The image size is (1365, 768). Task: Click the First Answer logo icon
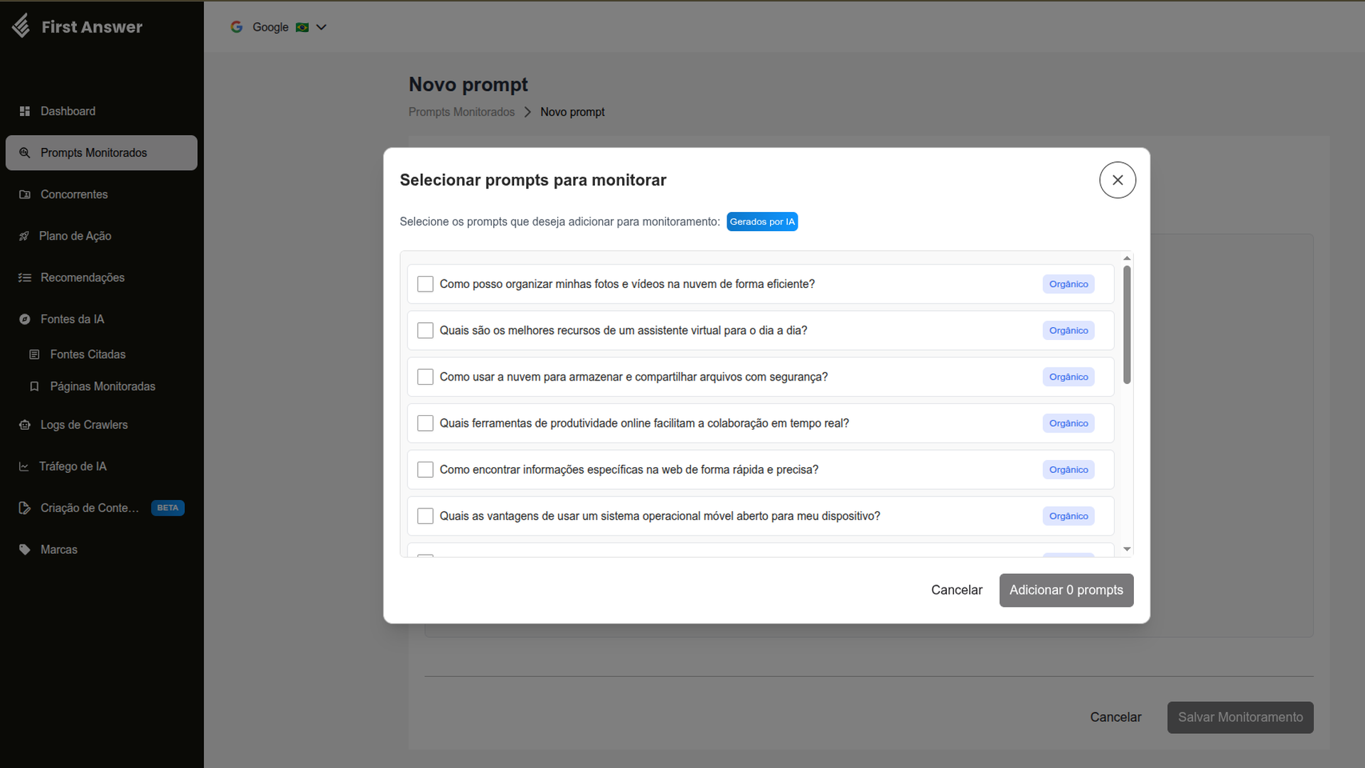[x=21, y=26]
